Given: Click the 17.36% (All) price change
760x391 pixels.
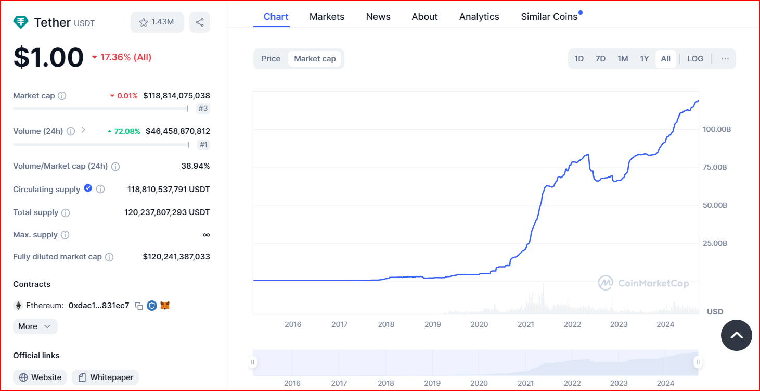Looking at the screenshot, I should coord(122,57).
